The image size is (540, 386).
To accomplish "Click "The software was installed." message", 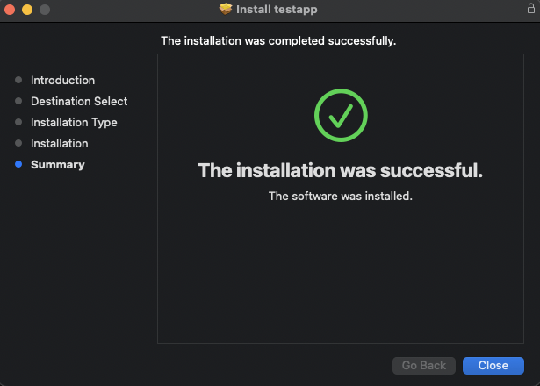I will tap(341, 196).
